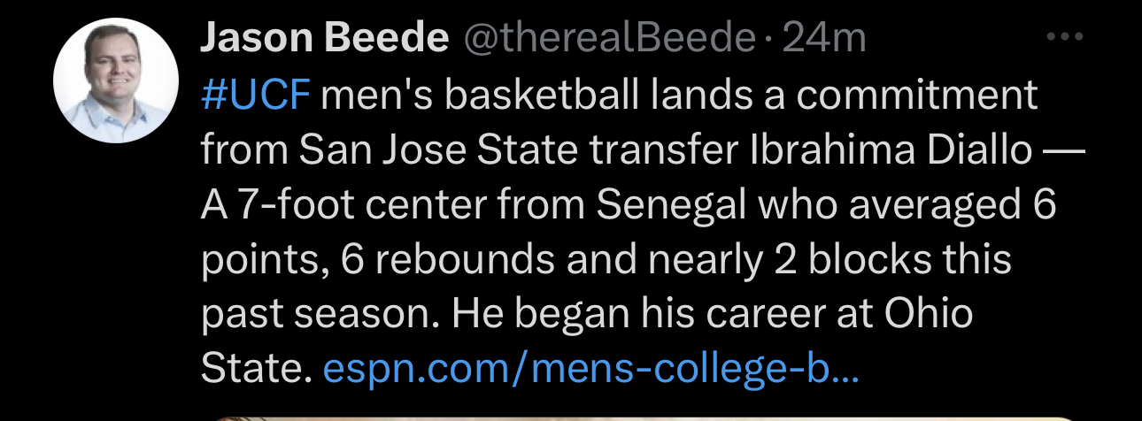
Task: Click the word transfer in the tweet
Action: [x=666, y=151]
